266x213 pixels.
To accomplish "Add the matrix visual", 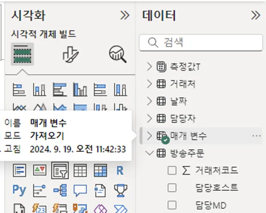I will (100, 170).
